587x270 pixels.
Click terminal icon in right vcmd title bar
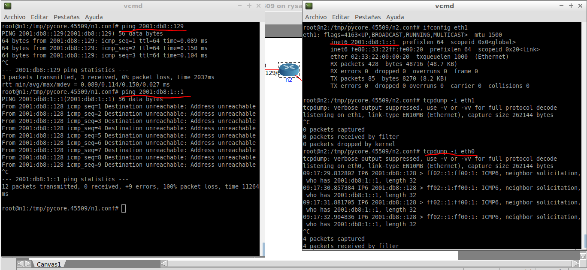tap(309, 6)
